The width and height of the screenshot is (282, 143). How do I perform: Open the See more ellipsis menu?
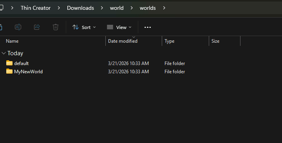tap(148, 27)
